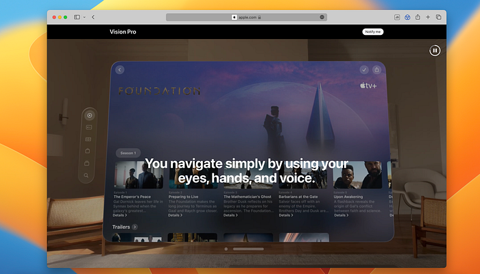Open the grid view icon in the TV sidebar
The image size is (480, 274).
(88, 139)
